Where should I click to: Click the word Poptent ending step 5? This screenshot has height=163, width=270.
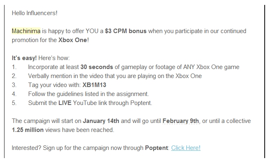[141, 103]
